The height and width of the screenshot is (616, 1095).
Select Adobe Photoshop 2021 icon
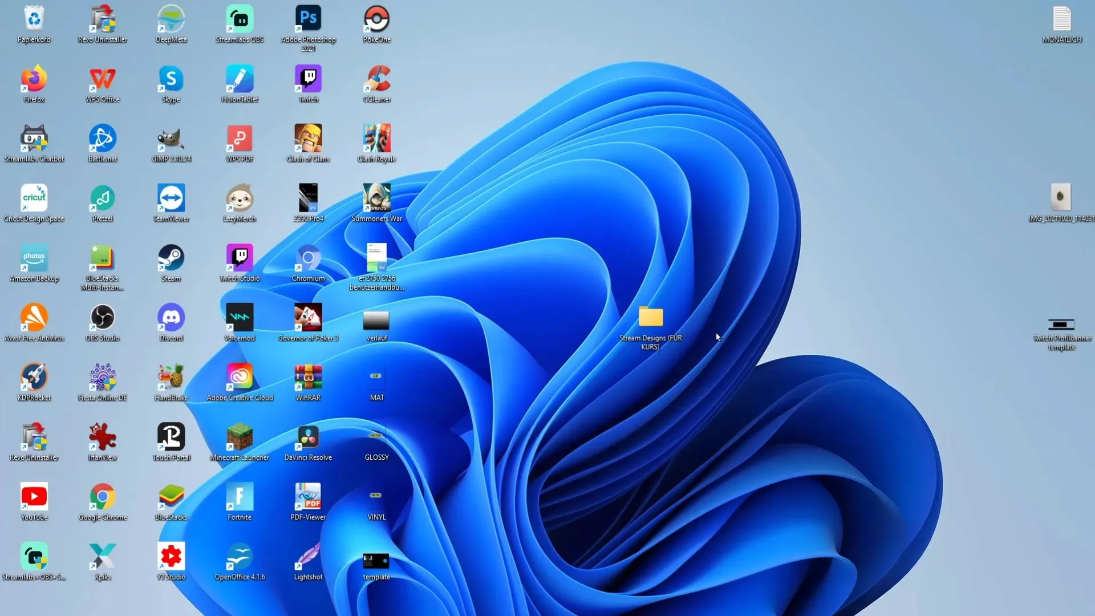tap(308, 19)
